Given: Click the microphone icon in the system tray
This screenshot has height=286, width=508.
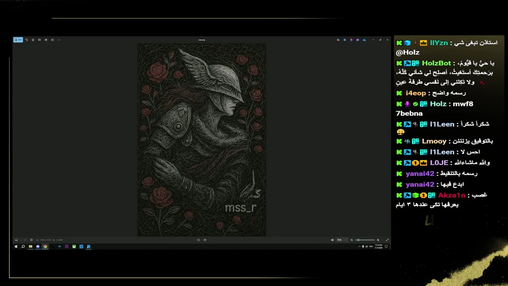Looking at the screenshot, I should (363, 247).
